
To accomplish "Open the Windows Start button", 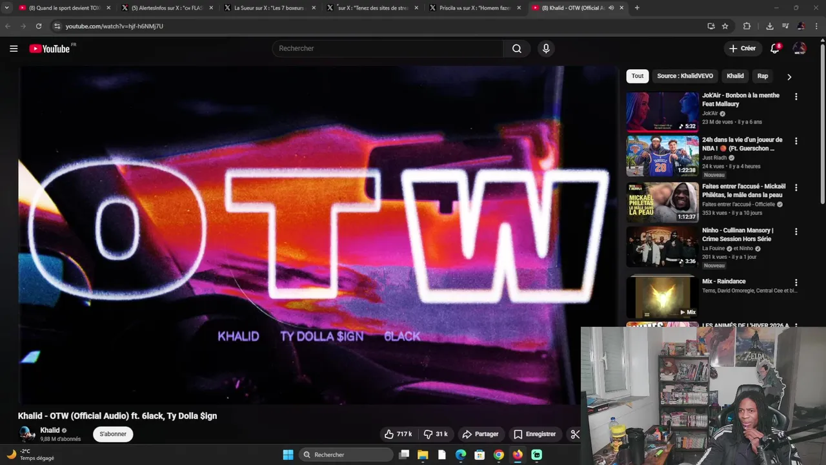I will pyautogui.click(x=288, y=455).
